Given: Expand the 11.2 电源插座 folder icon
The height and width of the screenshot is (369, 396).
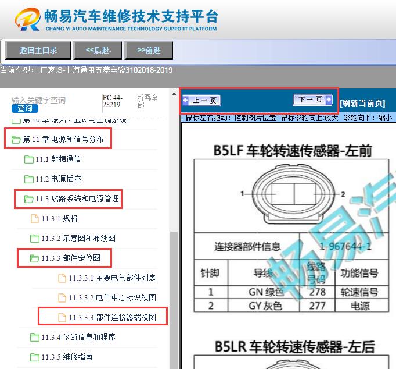Looking at the screenshot, I should [x=29, y=179].
